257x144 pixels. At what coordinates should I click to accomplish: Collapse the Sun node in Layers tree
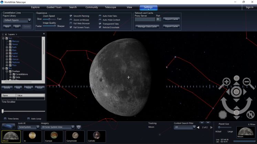(x=3, y=38)
